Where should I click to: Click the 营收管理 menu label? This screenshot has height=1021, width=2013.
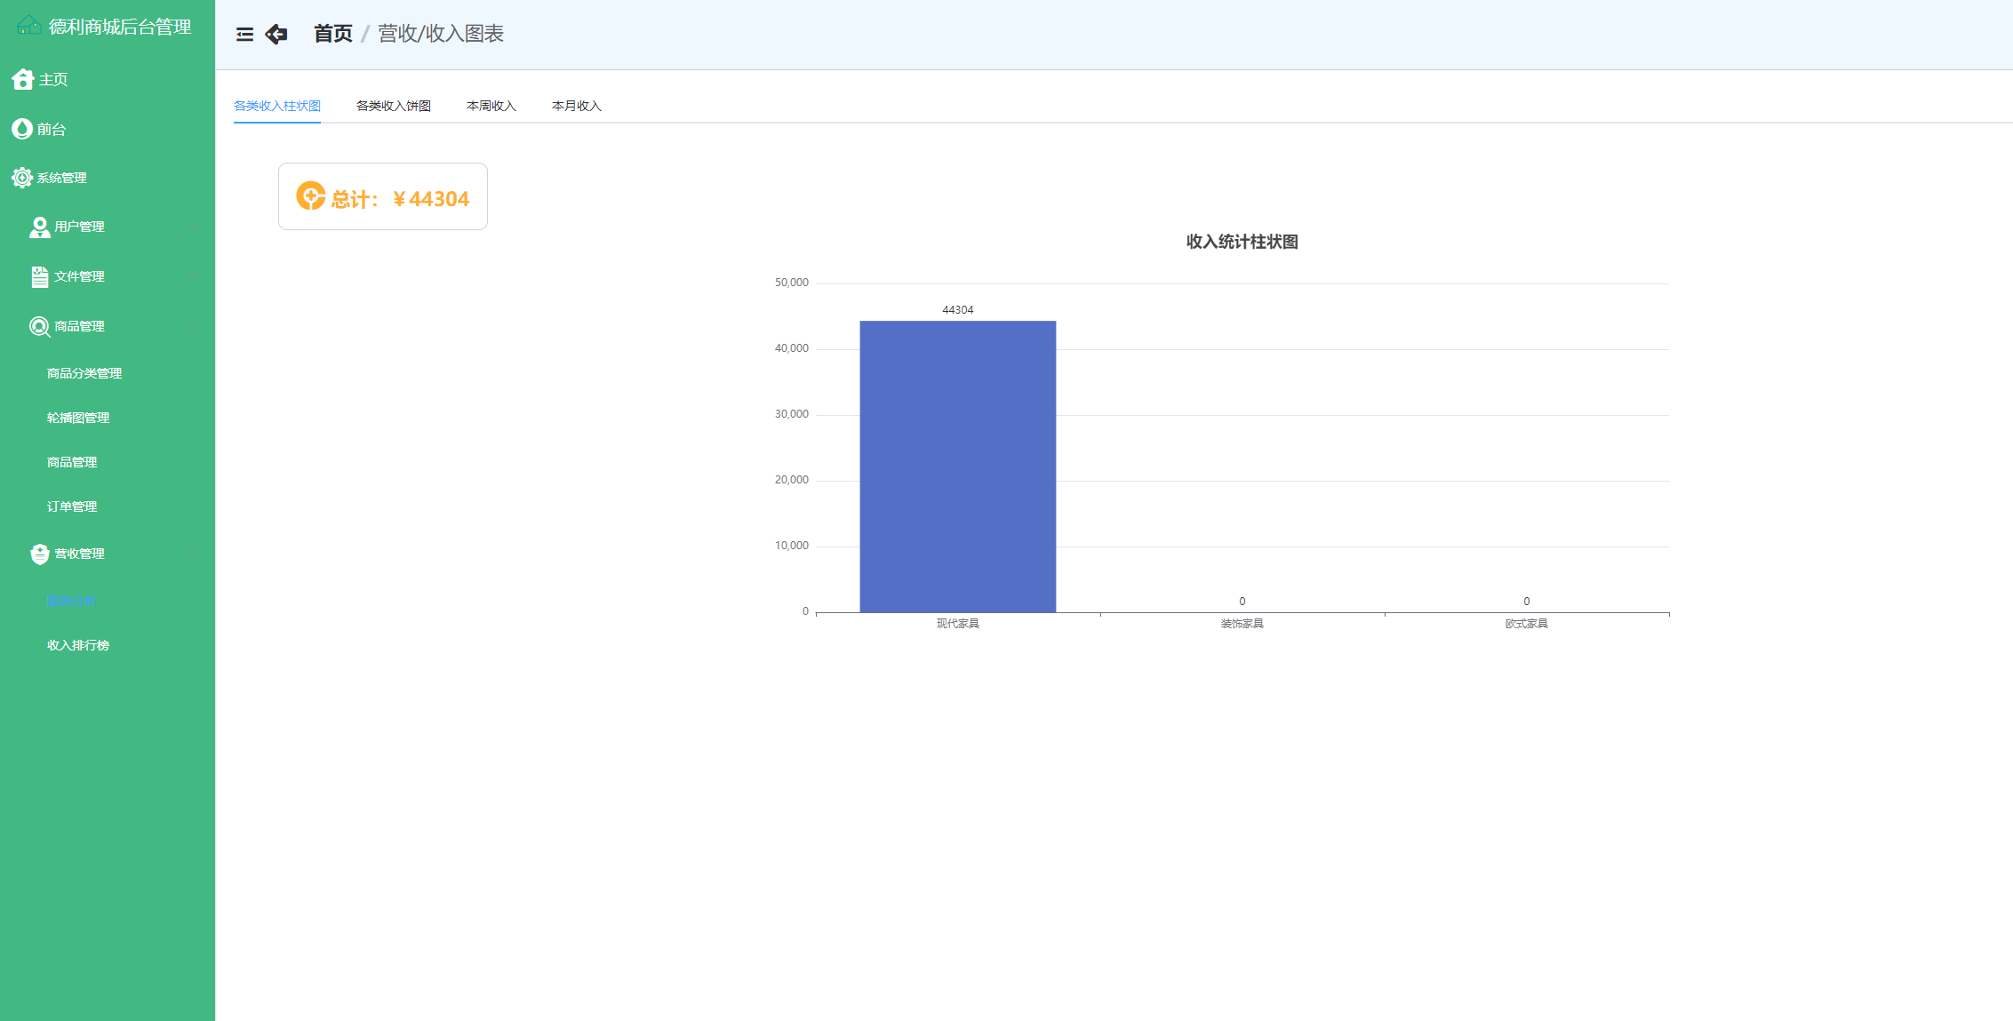[79, 554]
